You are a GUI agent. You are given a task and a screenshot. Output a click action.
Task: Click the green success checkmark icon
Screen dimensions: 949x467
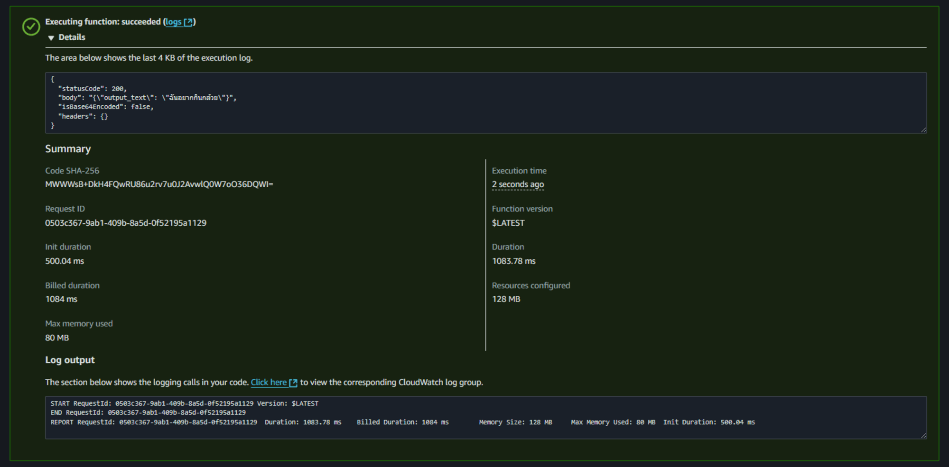pyautogui.click(x=31, y=27)
